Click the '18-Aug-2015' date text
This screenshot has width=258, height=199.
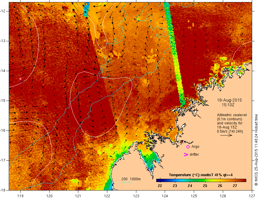click(x=229, y=100)
